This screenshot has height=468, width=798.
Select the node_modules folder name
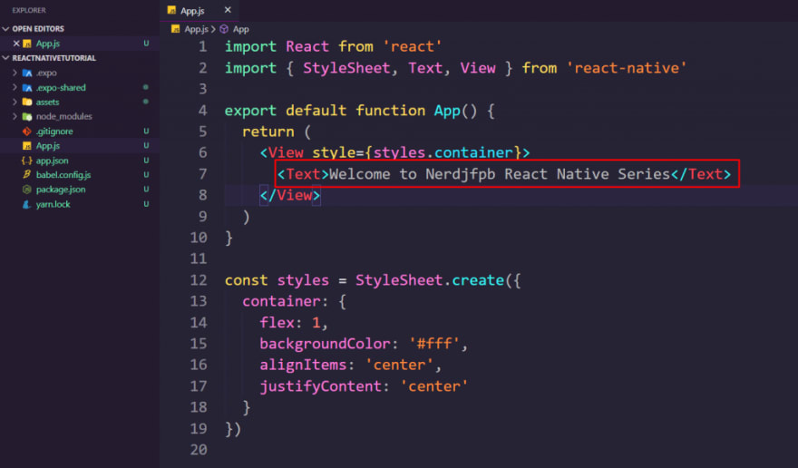click(63, 117)
